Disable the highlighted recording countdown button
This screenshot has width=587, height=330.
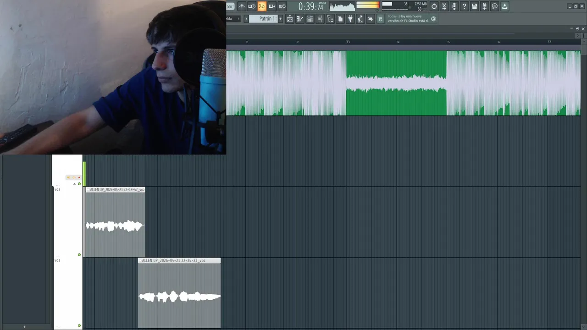pyautogui.click(x=262, y=6)
